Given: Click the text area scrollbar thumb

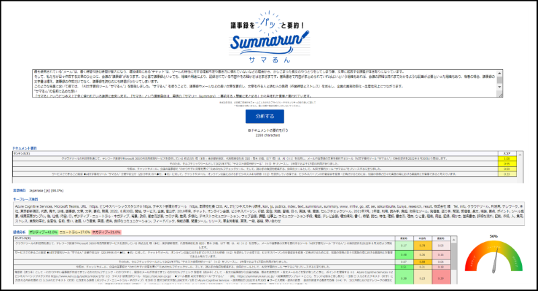Looking at the screenshot, I should [499, 80].
